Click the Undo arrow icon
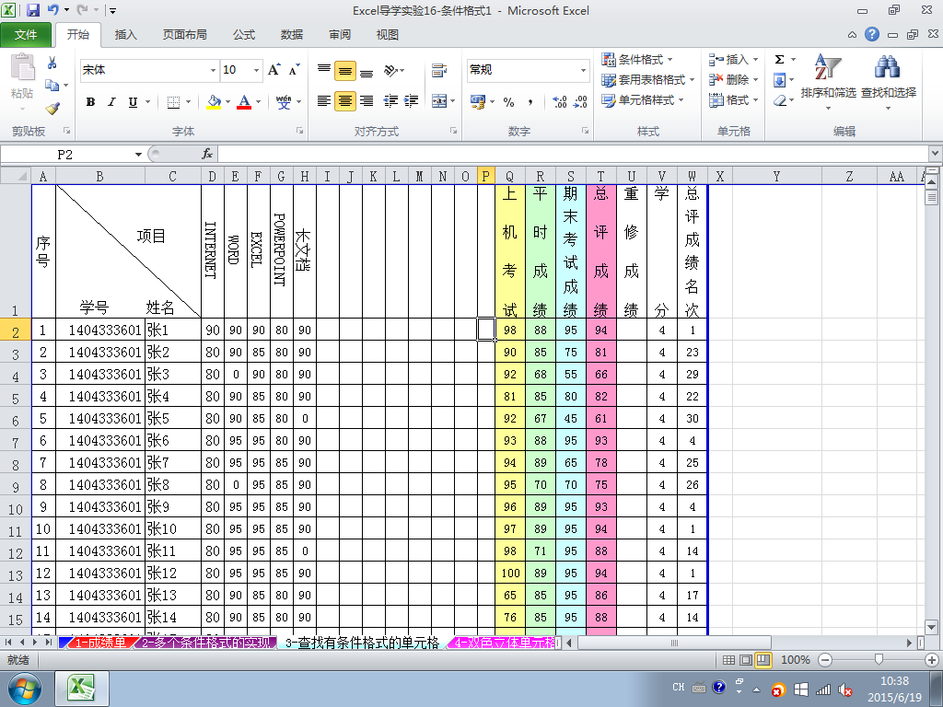 pos(52,10)
